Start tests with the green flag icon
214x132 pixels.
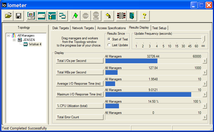coord(75,16)
